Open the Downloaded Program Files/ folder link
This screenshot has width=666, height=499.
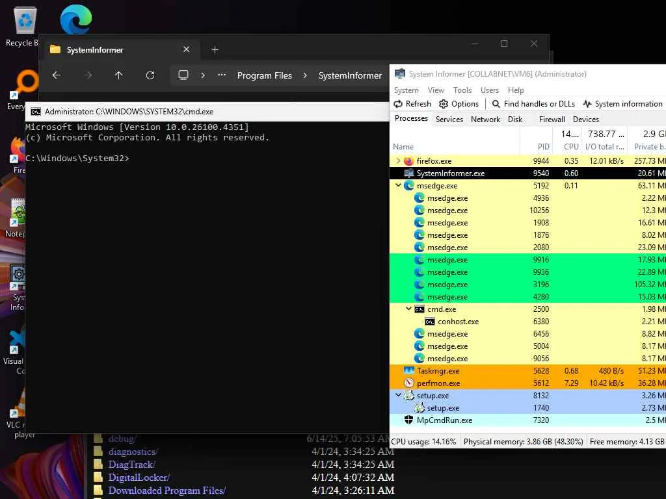167,491
